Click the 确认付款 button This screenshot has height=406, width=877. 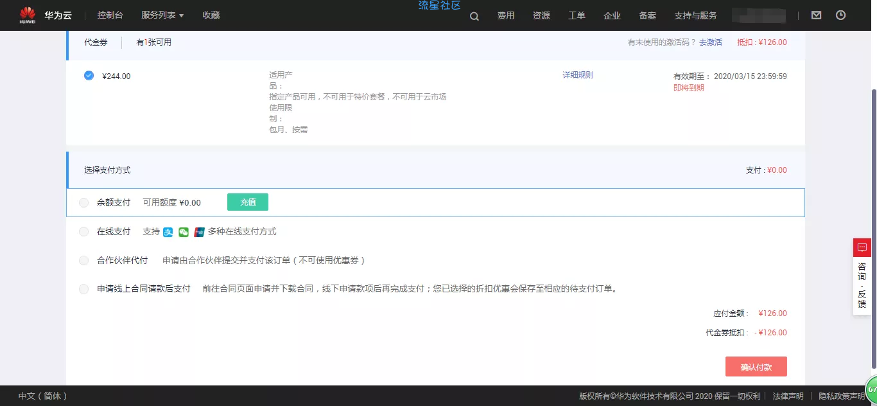coord(756,367)
